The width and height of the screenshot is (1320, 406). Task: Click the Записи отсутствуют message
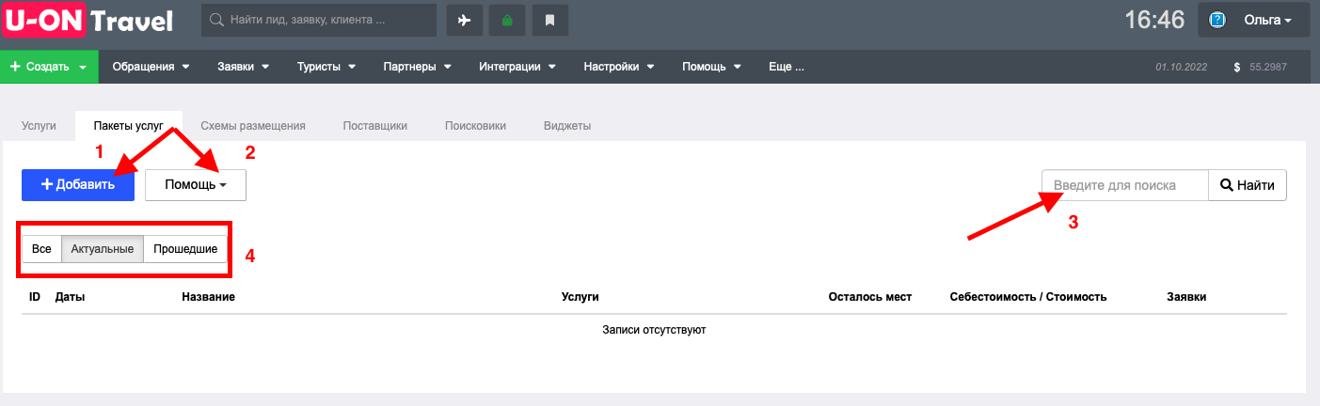[654, 330]
